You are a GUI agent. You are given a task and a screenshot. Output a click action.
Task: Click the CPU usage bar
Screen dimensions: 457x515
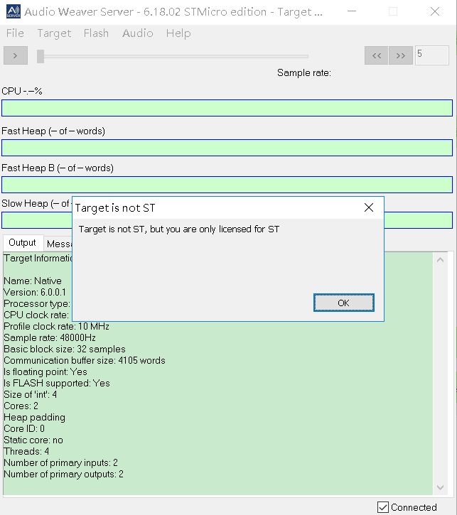[227, 108]
